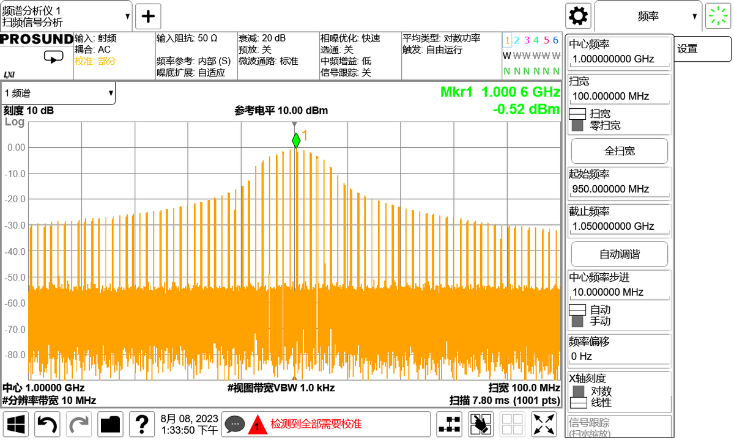
Task: Click the 中心频率 1.000000000 GHz field
Action: (619, 59)
